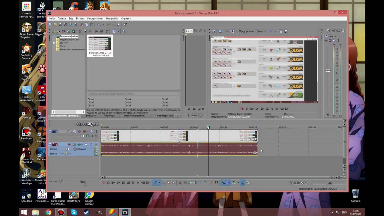The height and width of the screenshot is (216, 384).
Task: Click video preview properties icon
Action: click(214, 31)
